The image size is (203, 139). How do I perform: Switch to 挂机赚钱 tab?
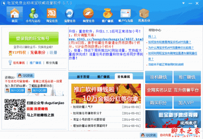click(x=123, y=77)
